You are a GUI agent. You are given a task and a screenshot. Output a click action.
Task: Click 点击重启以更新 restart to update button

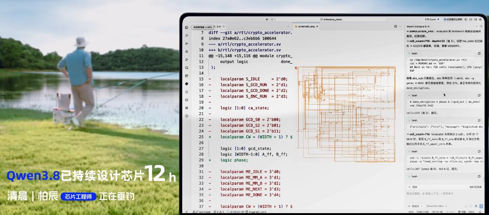[453, 19]
